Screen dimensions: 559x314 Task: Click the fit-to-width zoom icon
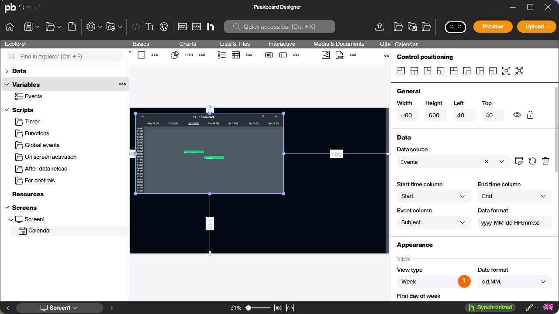(290, 308)
